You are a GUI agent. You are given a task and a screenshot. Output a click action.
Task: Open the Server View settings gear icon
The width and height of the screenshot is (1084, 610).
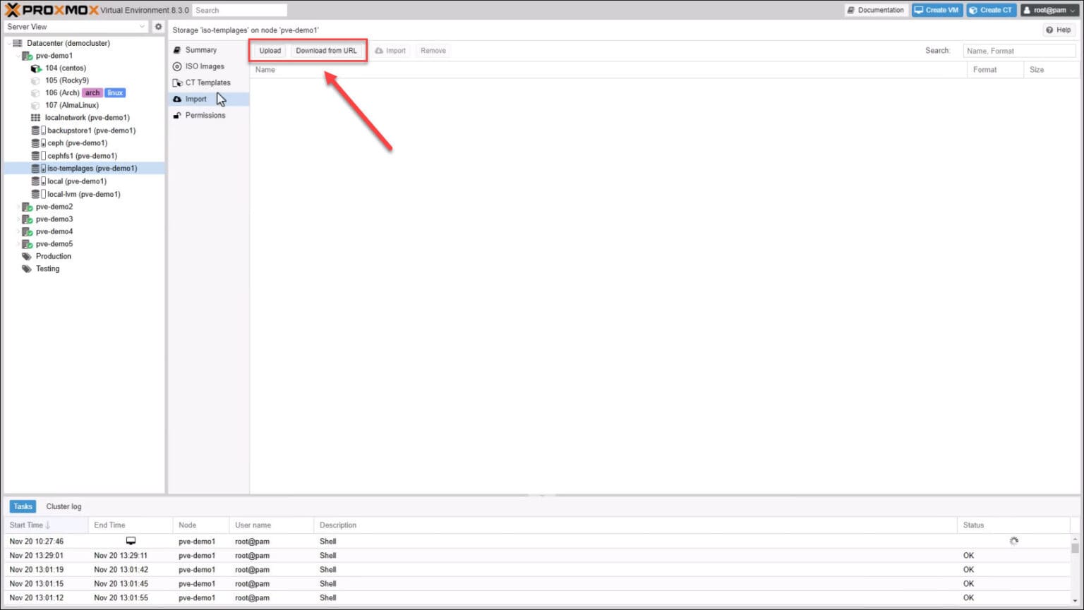click(158, 26)
